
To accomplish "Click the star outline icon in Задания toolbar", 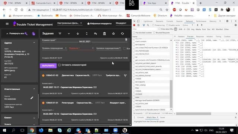I will (x=113, y=33).
